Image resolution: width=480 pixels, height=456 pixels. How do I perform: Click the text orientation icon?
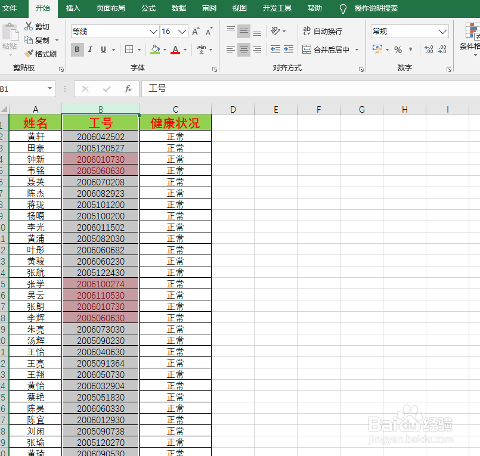click(275, 31)
